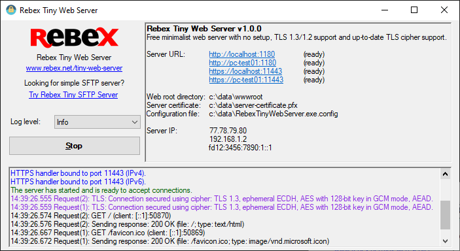Click log line 14:39:26.667 GET /favicon.ico
460x251 pixels.
click(x=108, y=233)
